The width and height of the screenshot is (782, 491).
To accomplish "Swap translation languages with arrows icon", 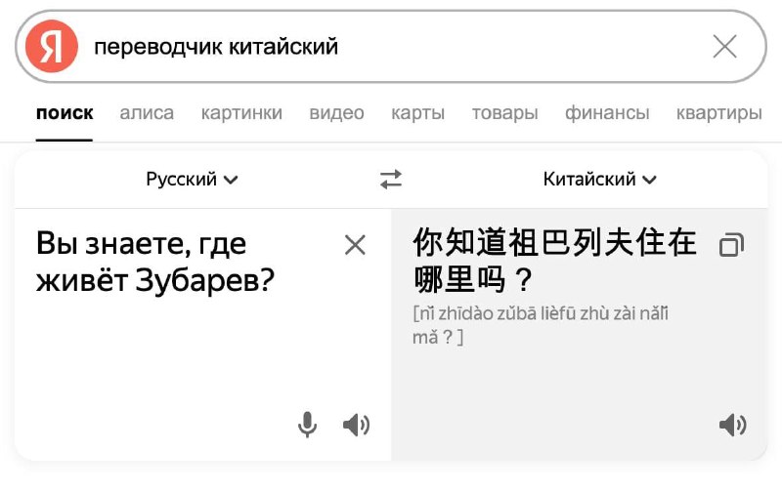I will point(391,180).
